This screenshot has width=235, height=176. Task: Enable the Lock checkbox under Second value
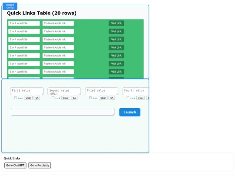[53, 98]
